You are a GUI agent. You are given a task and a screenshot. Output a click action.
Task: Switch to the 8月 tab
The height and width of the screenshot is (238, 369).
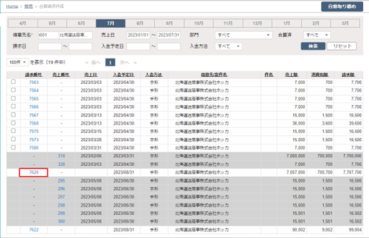pos(140,23)
